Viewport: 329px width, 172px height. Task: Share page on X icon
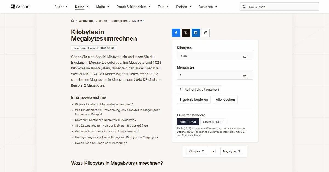click(x=186, y=33)
